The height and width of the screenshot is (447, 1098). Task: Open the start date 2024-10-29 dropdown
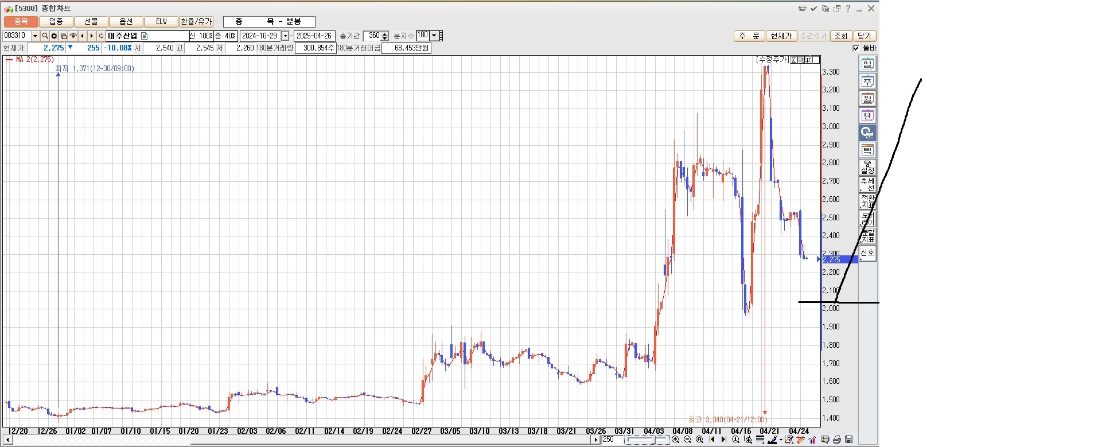(x=285, y=36)
